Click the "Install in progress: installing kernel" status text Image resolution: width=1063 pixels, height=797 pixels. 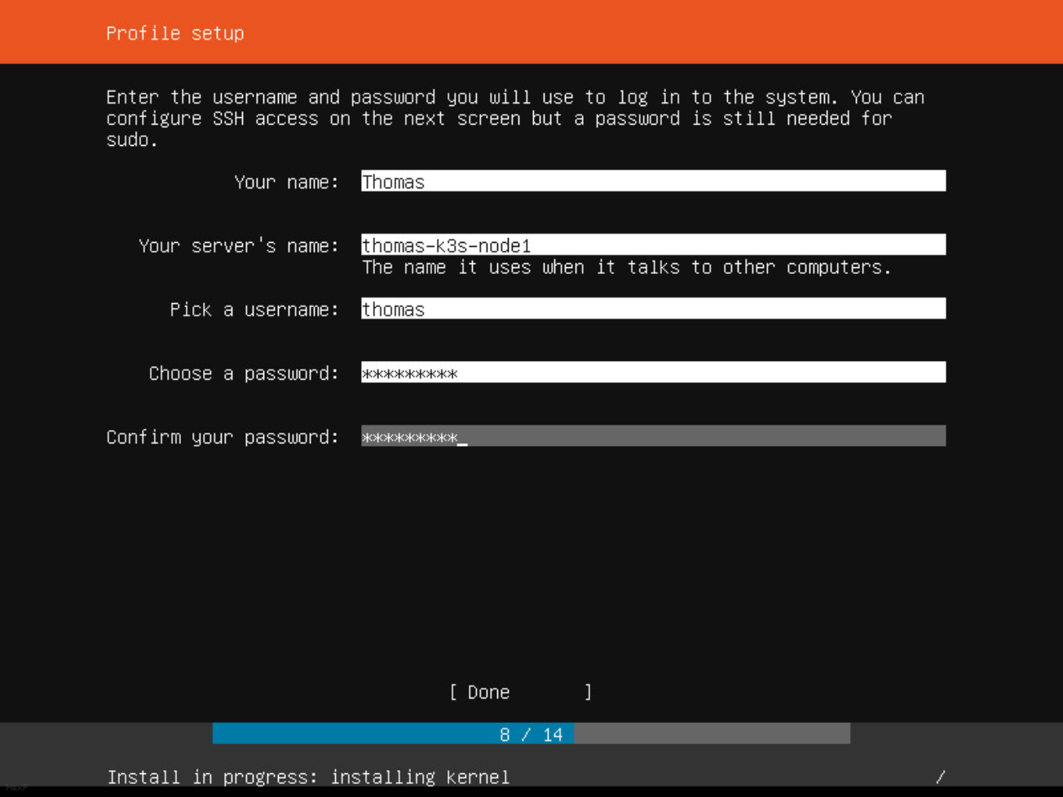pos(307,777)
